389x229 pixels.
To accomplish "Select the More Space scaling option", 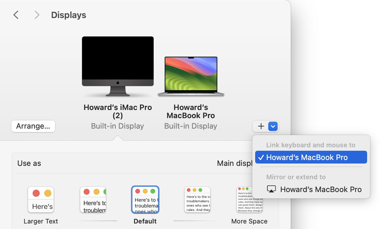I will 249,200.
